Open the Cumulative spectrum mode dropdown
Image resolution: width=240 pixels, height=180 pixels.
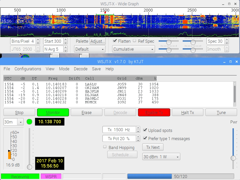pyautogui.click(x=133, y=49)
